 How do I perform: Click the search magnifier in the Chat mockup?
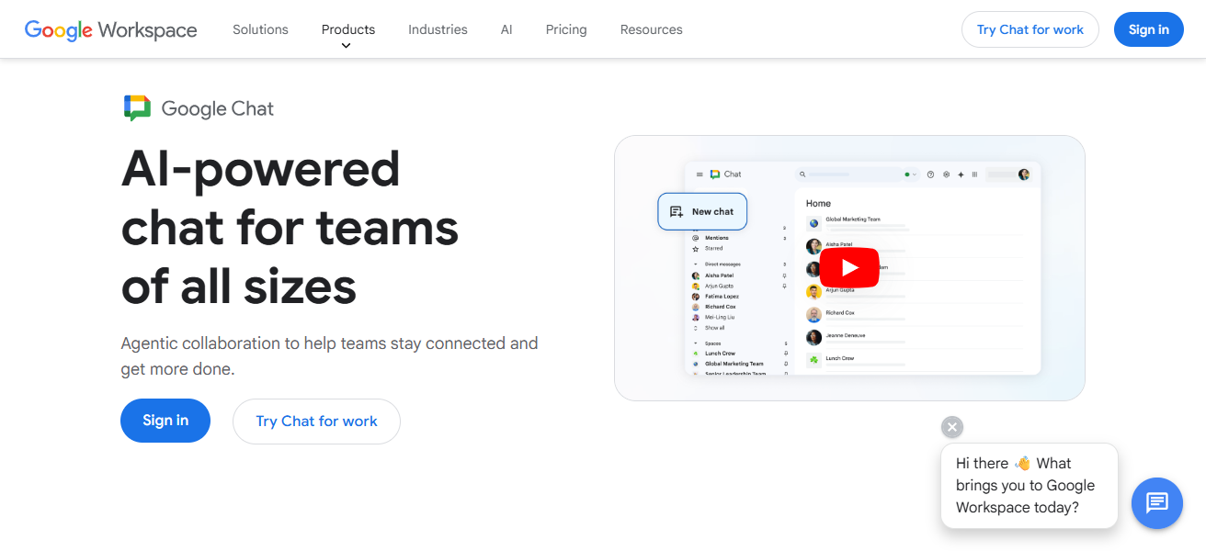pyautogui.click(x=802, y=174)
